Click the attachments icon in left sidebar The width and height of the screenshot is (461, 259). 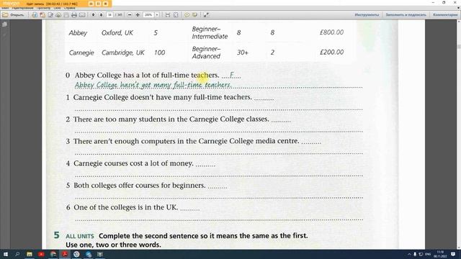click(4, 35)
